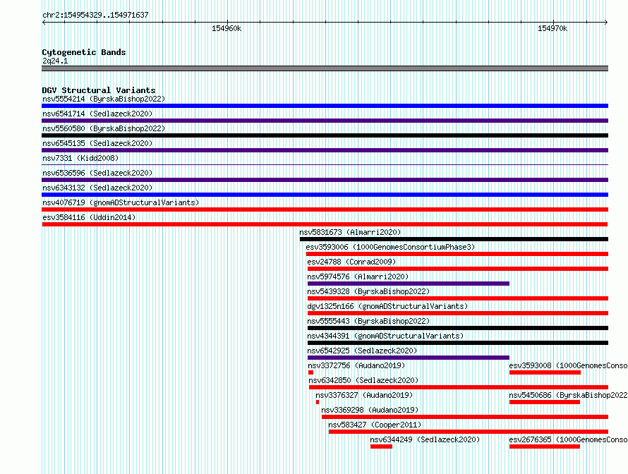Image resolution: width=628 pixels, height=474 pixels.
Task: Click the small red marker for nsv3372756
Action: click(x=310, y=372)
